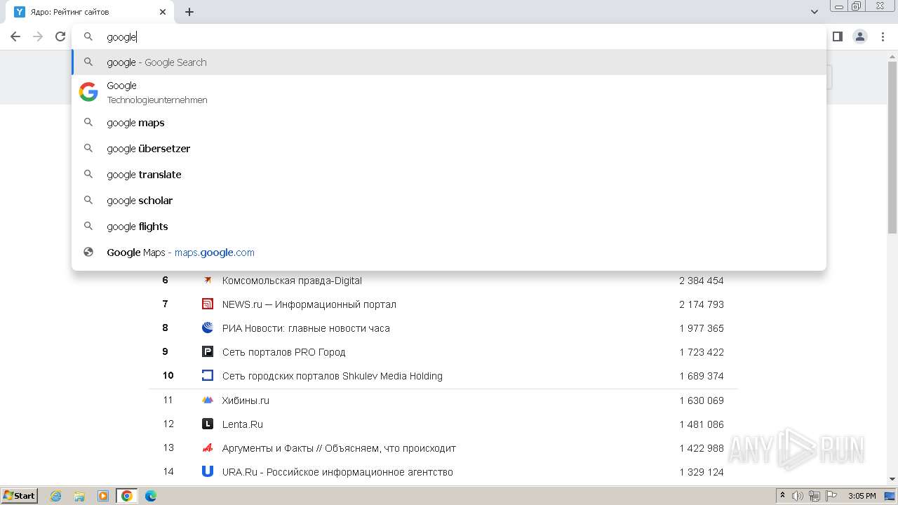Click the Google logo icon in suggestions

tap(88, 92)
